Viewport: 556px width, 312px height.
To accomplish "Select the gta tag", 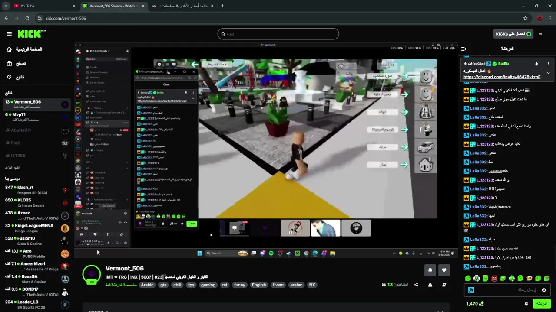I will click(163, 285).
